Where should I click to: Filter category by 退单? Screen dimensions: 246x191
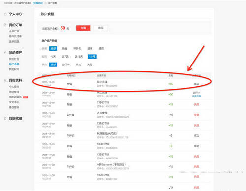90,49
